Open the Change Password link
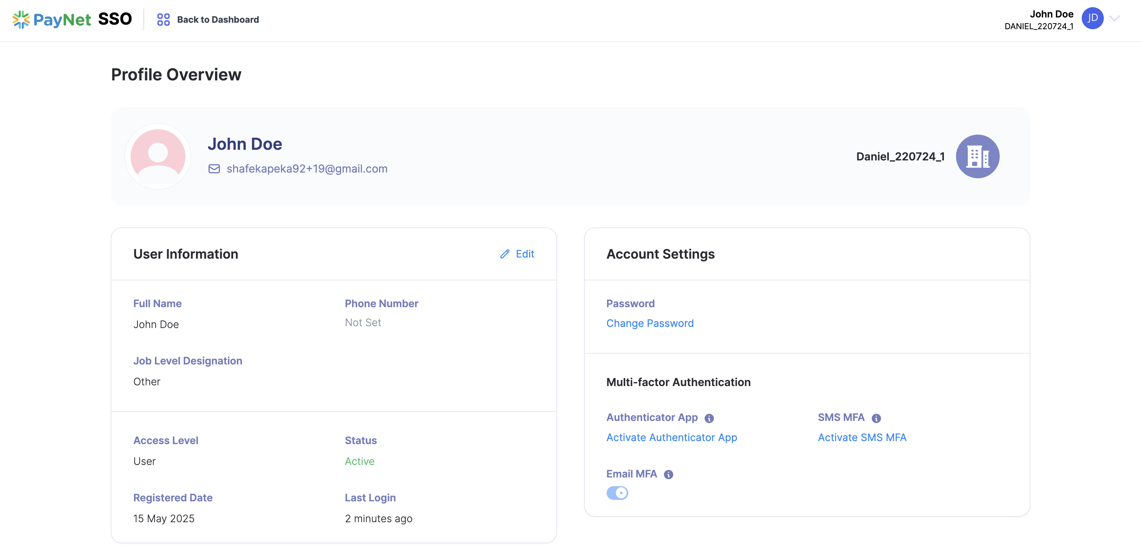The height and width of the screenshot is (559, 1141). click(650, 323)
